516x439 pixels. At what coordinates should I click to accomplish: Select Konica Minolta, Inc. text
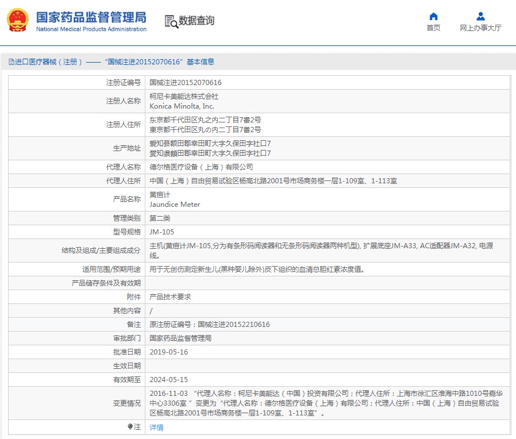point(182,106)
